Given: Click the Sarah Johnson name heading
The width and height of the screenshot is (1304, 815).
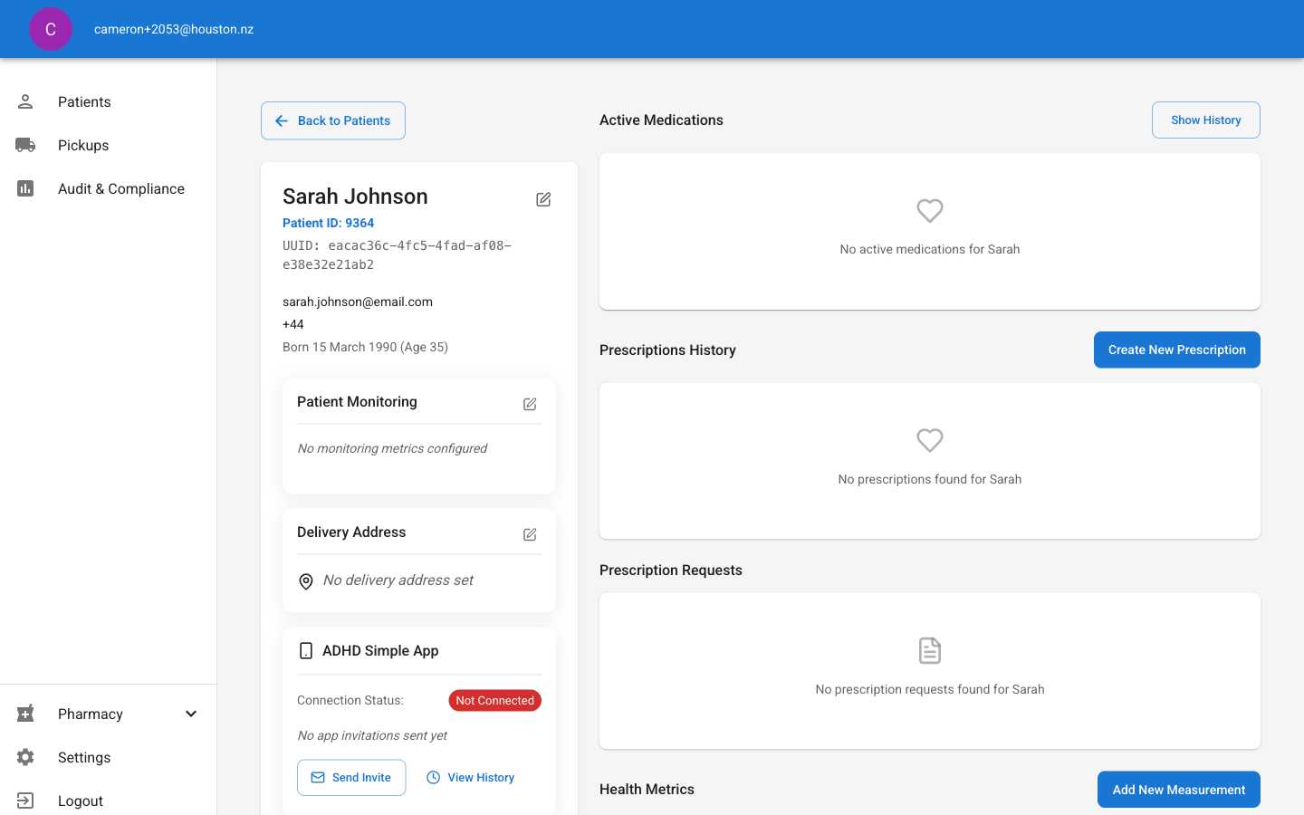Looking at the screenshot, I should click(x=355, y=197).
